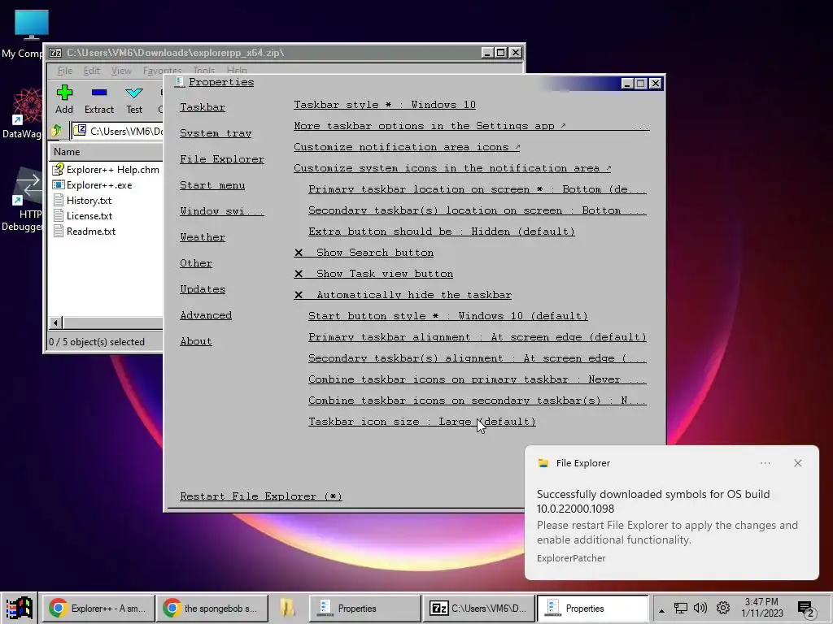Change Secondary taskbar(s) location on screen
833x624 pixels.
(477, 210)
